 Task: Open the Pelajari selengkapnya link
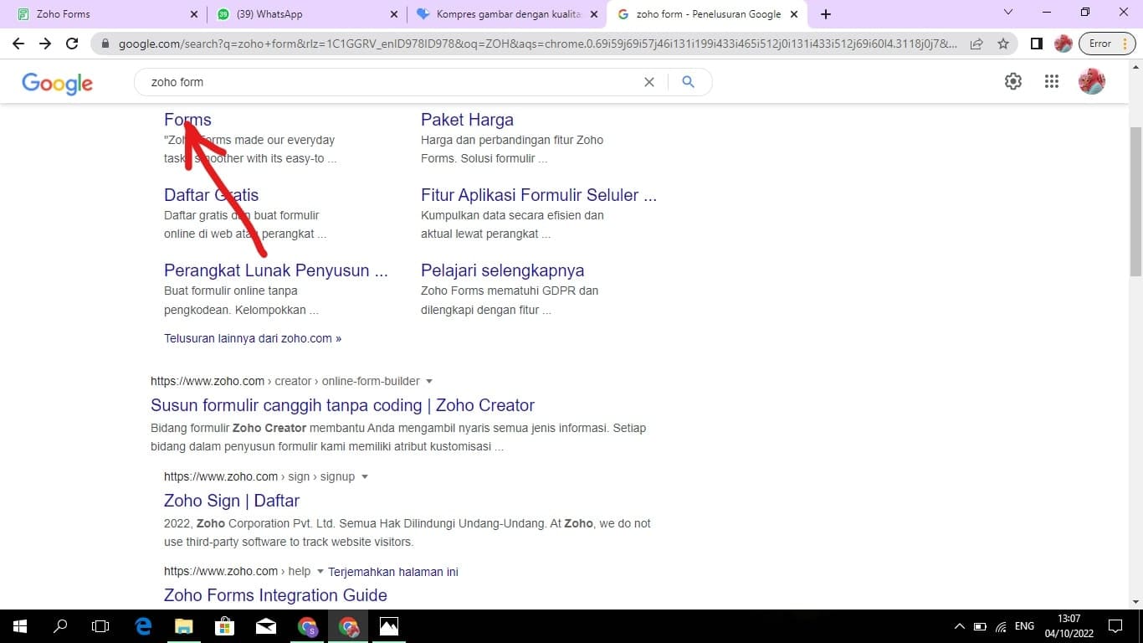[x=502, y=270]
